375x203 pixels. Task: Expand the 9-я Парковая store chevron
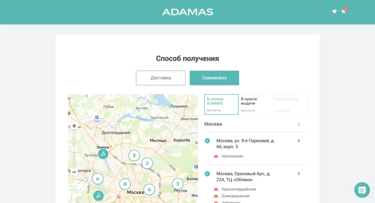(x=299, y=141)
